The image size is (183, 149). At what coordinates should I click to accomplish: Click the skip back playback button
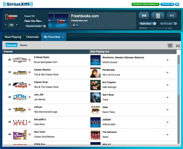pos(144,16)
